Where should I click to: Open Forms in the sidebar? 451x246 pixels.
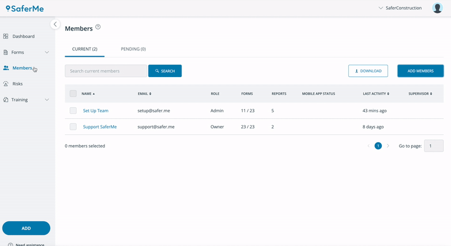pyautogui.click(x=18, y=52)
